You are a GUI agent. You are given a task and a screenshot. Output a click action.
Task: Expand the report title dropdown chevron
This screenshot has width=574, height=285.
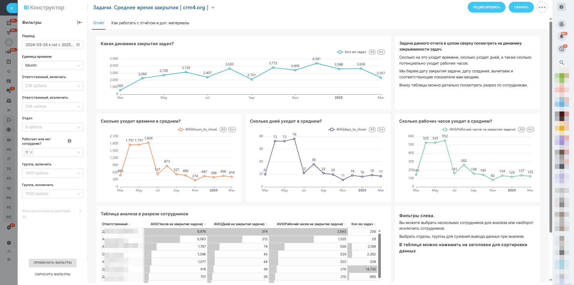click(213, 8)
